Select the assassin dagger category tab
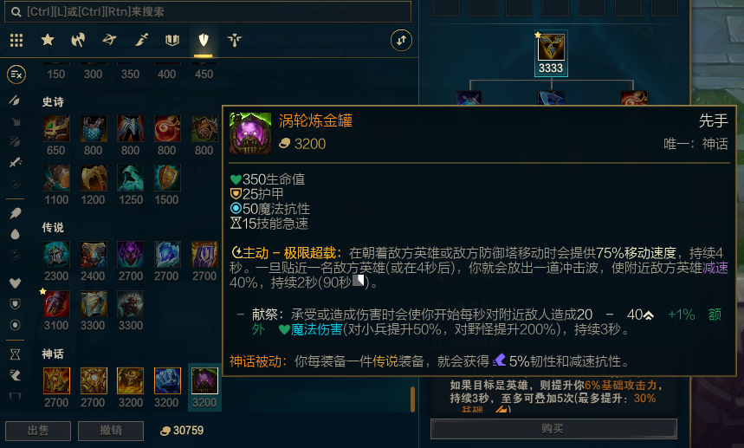Image resolution: width=744 pixels, height=448 pixels. click(141, 41)
